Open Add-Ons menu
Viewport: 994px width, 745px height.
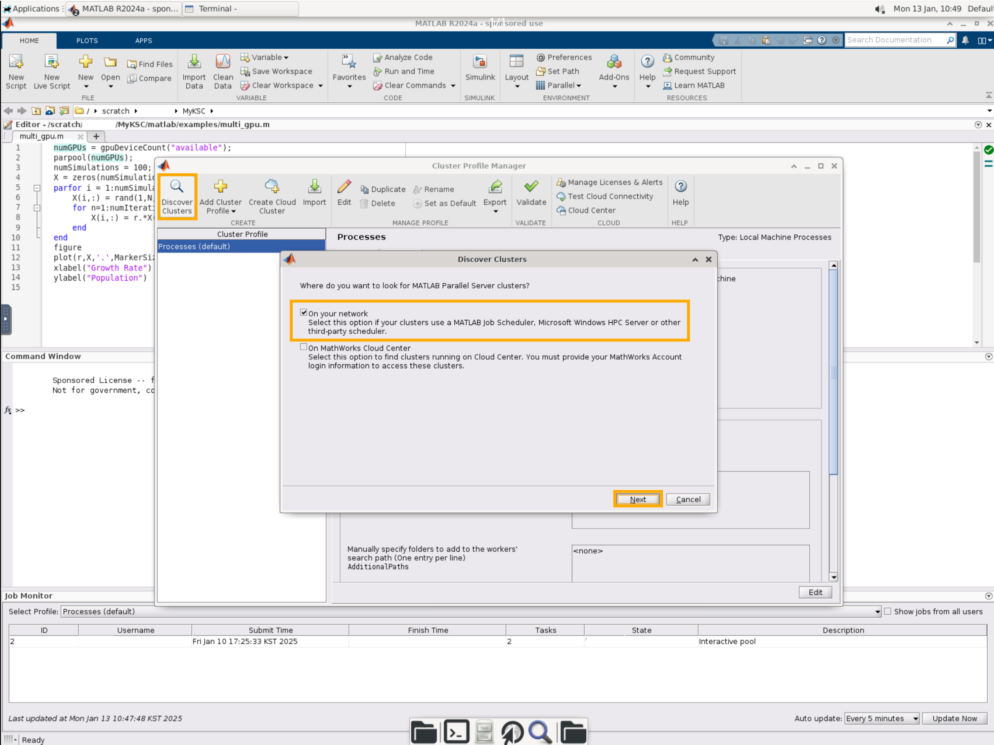[x=614, y=72]
